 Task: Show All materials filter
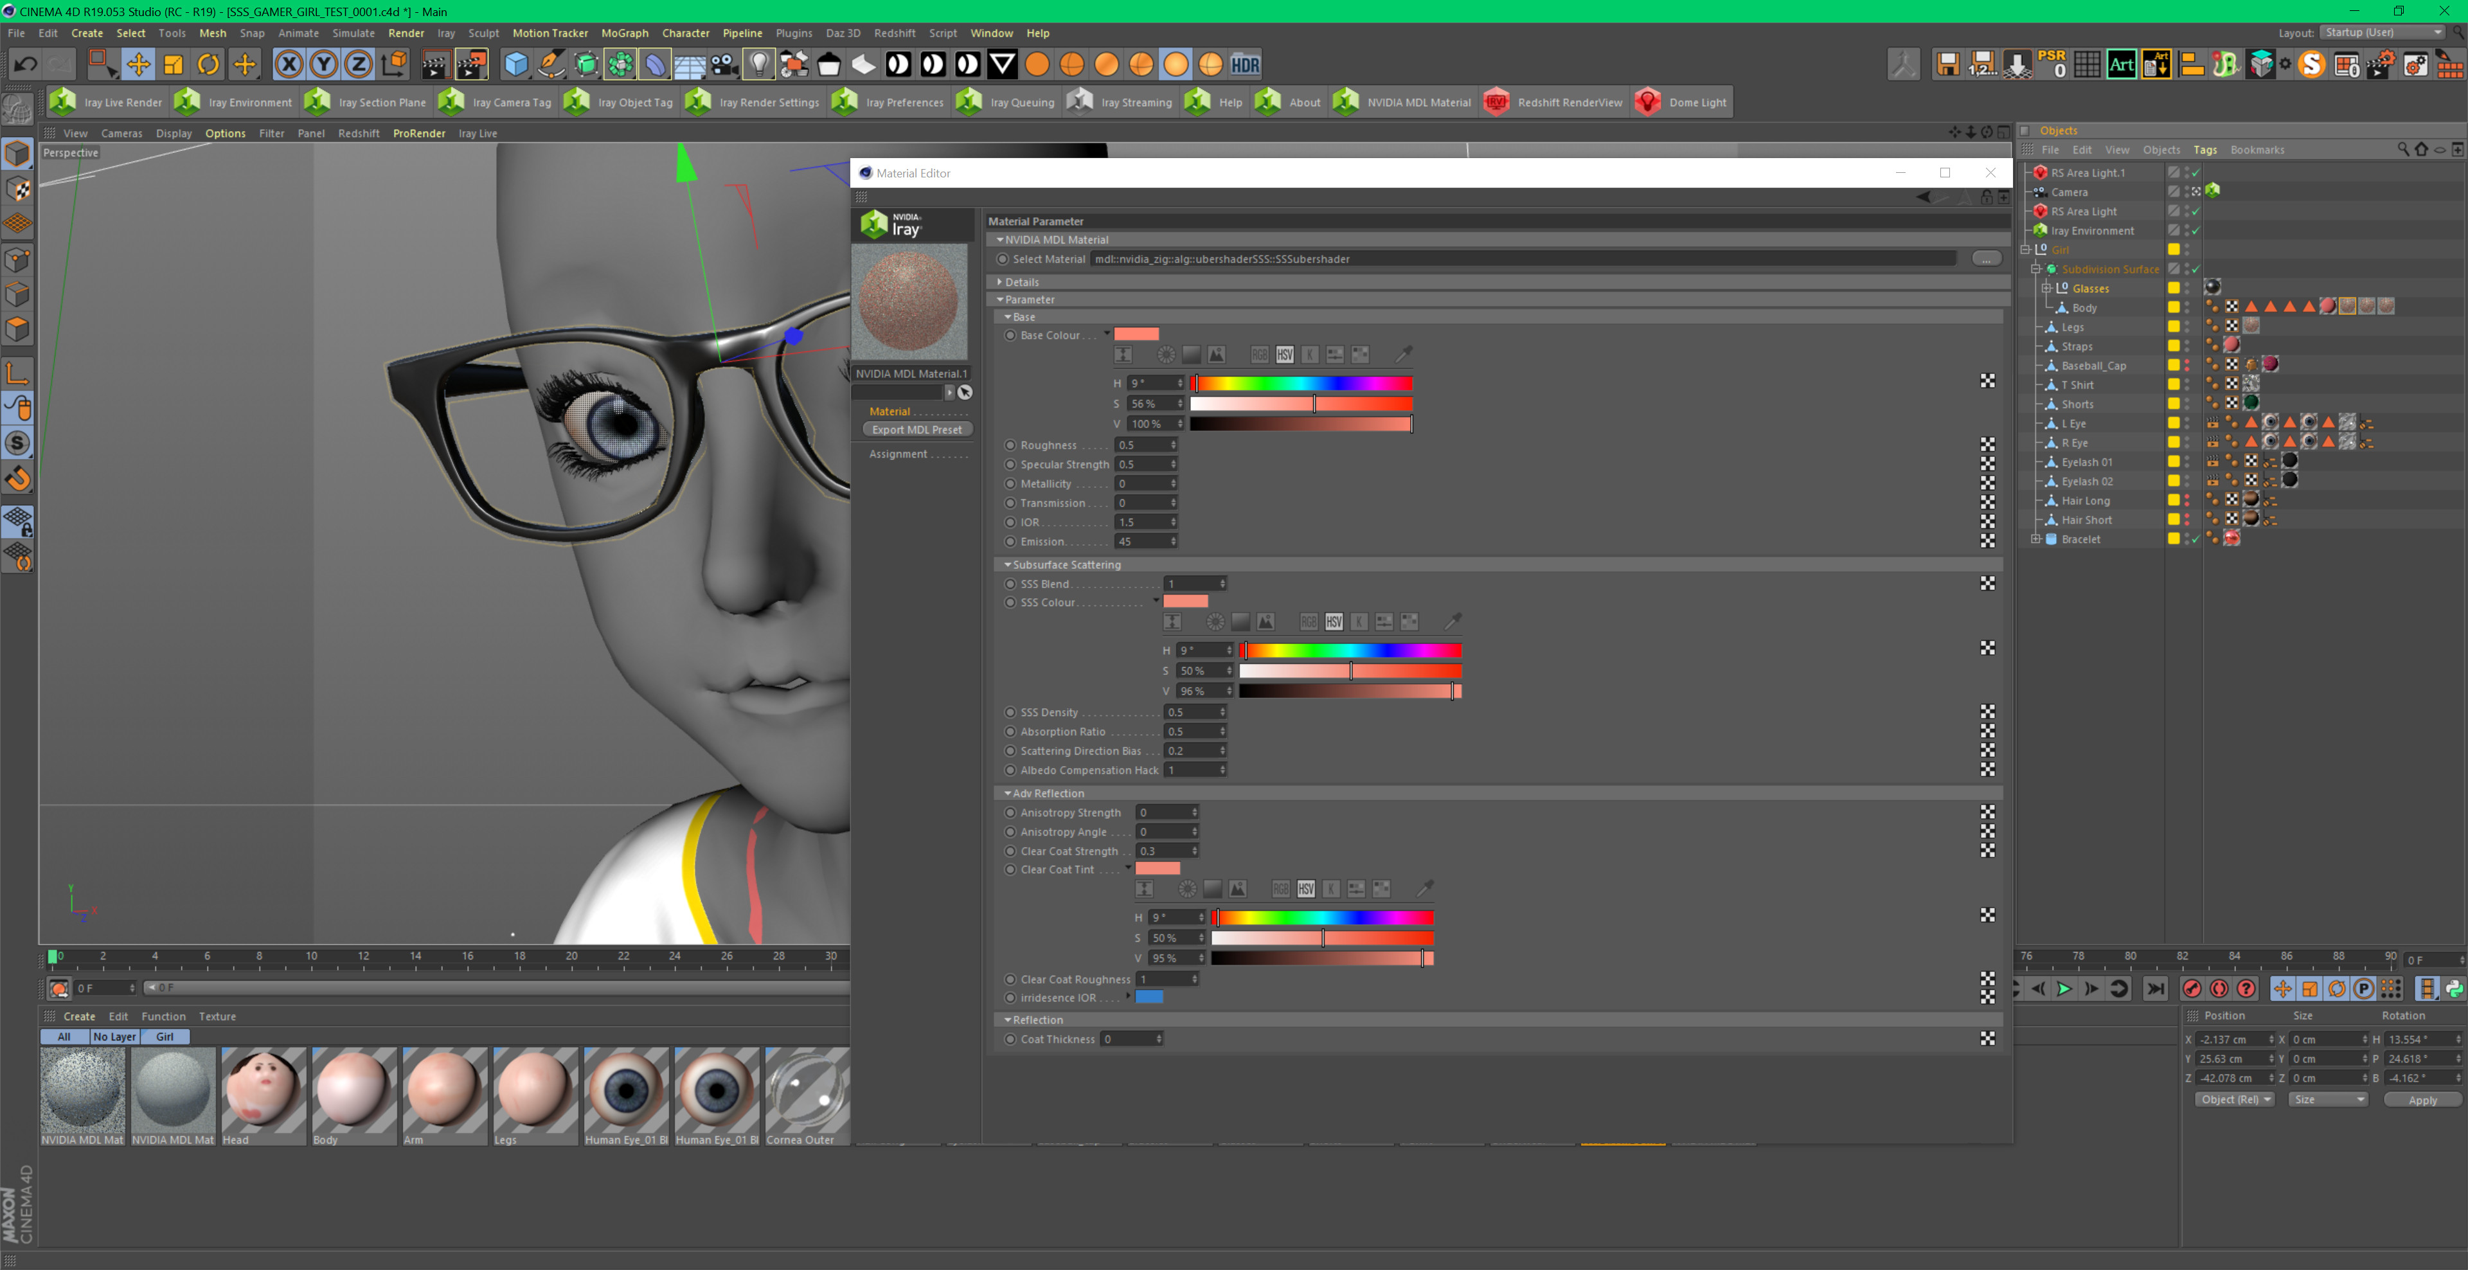[x=64, y=1036]
